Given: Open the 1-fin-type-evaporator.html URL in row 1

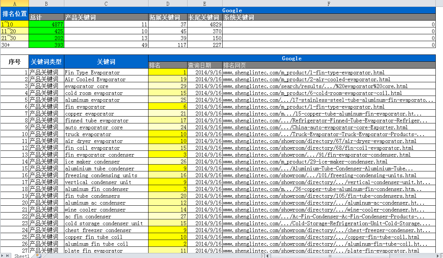Looking at the screenshot, I should click(x=304, y=73).
